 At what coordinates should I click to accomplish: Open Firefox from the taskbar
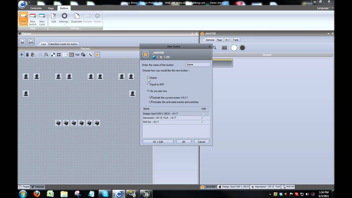pyautogui.click(x=37, y=194)
